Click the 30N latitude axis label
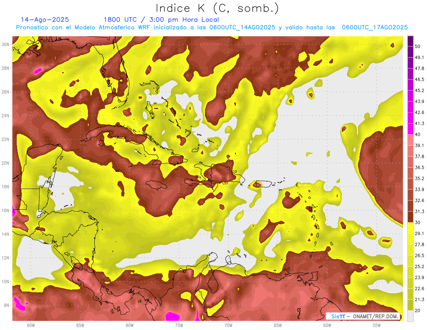427x330 pixels. click(6, 44)
